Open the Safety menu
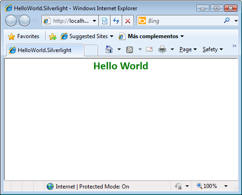The width and height of the screenshot is (242, 195). 213,49
